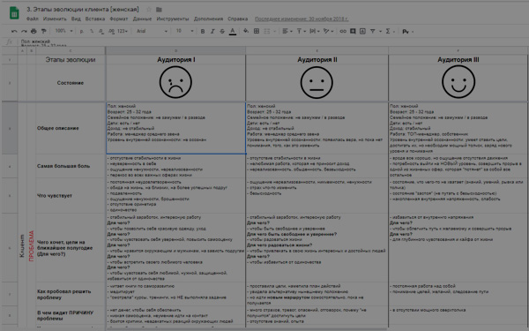Select the Что чувствует label cell

click(x=71, y=196)
